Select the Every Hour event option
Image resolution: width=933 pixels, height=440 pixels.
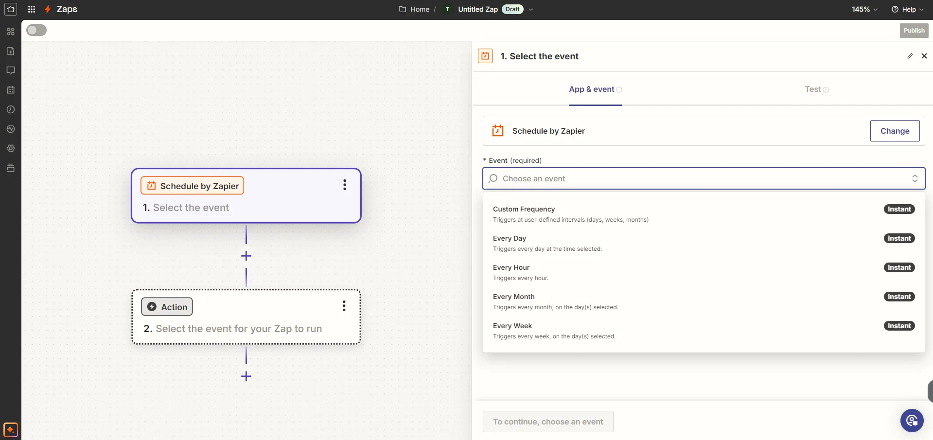[x=704, y=272]
